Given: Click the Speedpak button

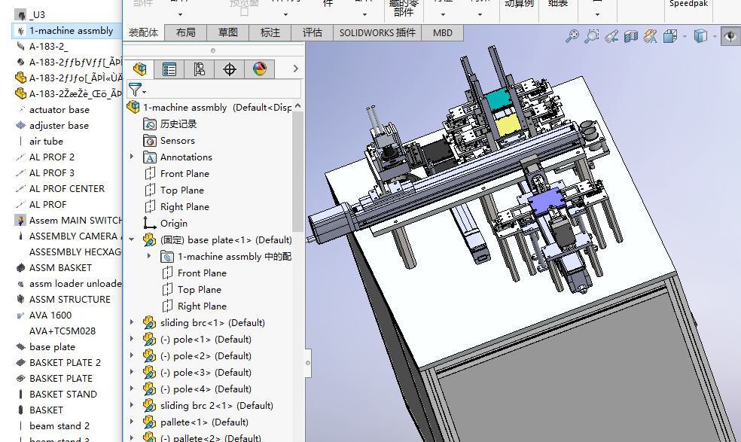Looking at the screenshot, I should pyautogui.click(x=688, y=4).
